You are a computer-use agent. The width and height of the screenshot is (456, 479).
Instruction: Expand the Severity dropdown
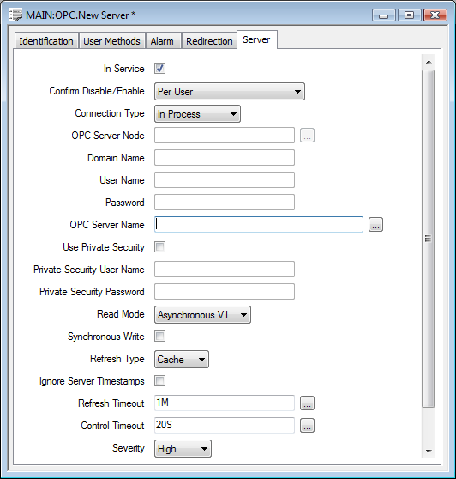(183, 448)
